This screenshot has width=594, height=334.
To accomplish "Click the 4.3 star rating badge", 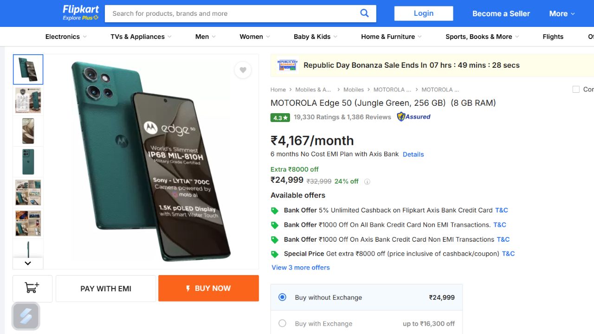I will pos(280,117).
